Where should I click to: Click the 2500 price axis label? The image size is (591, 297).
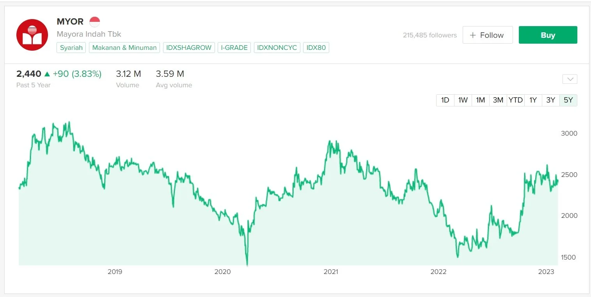pyautogui.click(x=569, y=175)
